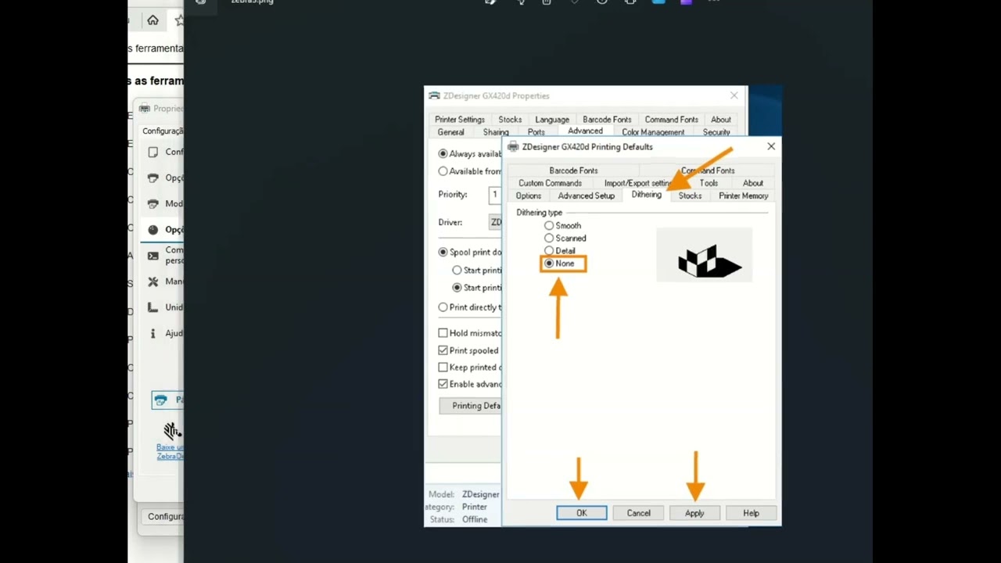This screenshot has width=1001, height=563.
Task: Switch to the Custom Commands tab
Action: 550,183
